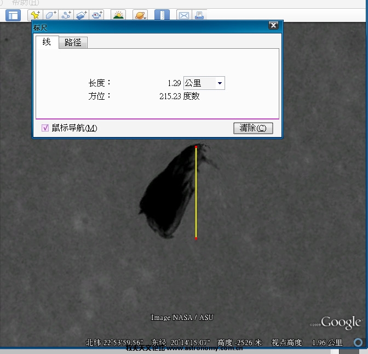368x354 pixels.
Task: Click the Record a Tour camera icon
Action: (97, 15)
